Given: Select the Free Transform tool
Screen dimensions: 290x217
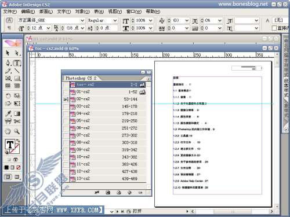Looking at the screenshot, I should click(x=17, y=104).
